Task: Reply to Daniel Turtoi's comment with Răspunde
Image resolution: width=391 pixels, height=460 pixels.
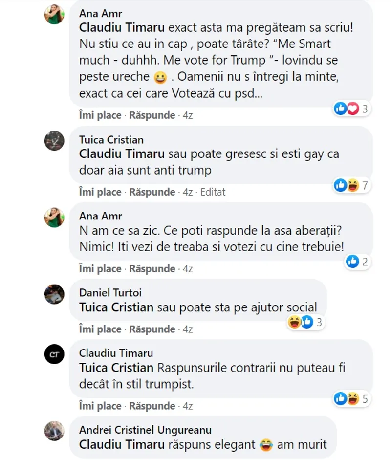Action: tap(152, 329)
